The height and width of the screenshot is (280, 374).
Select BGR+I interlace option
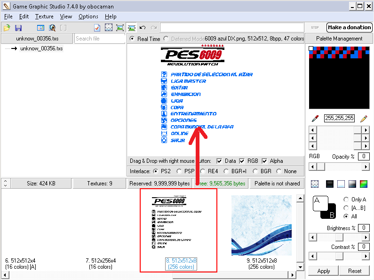[x=226, y=171]
